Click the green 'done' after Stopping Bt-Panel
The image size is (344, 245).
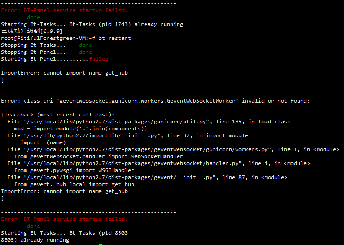[86, 52]
